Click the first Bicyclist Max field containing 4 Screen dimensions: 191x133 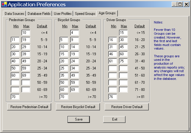(x=75, y=33)
